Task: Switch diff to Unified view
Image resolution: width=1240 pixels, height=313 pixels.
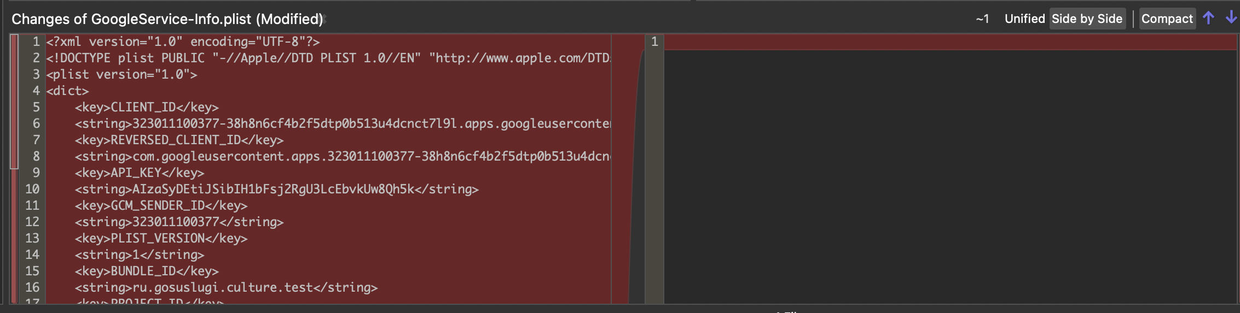Action: point(1024,19)
